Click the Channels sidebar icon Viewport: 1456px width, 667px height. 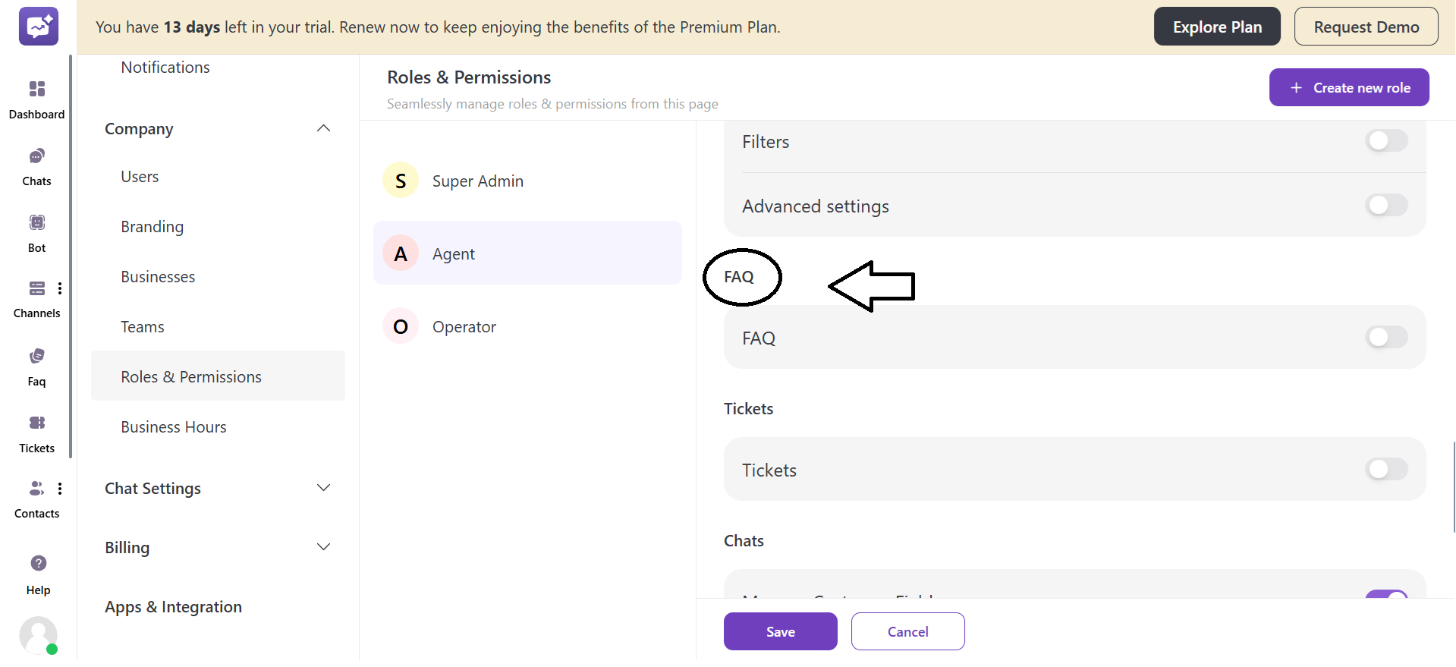pos(36,297)
